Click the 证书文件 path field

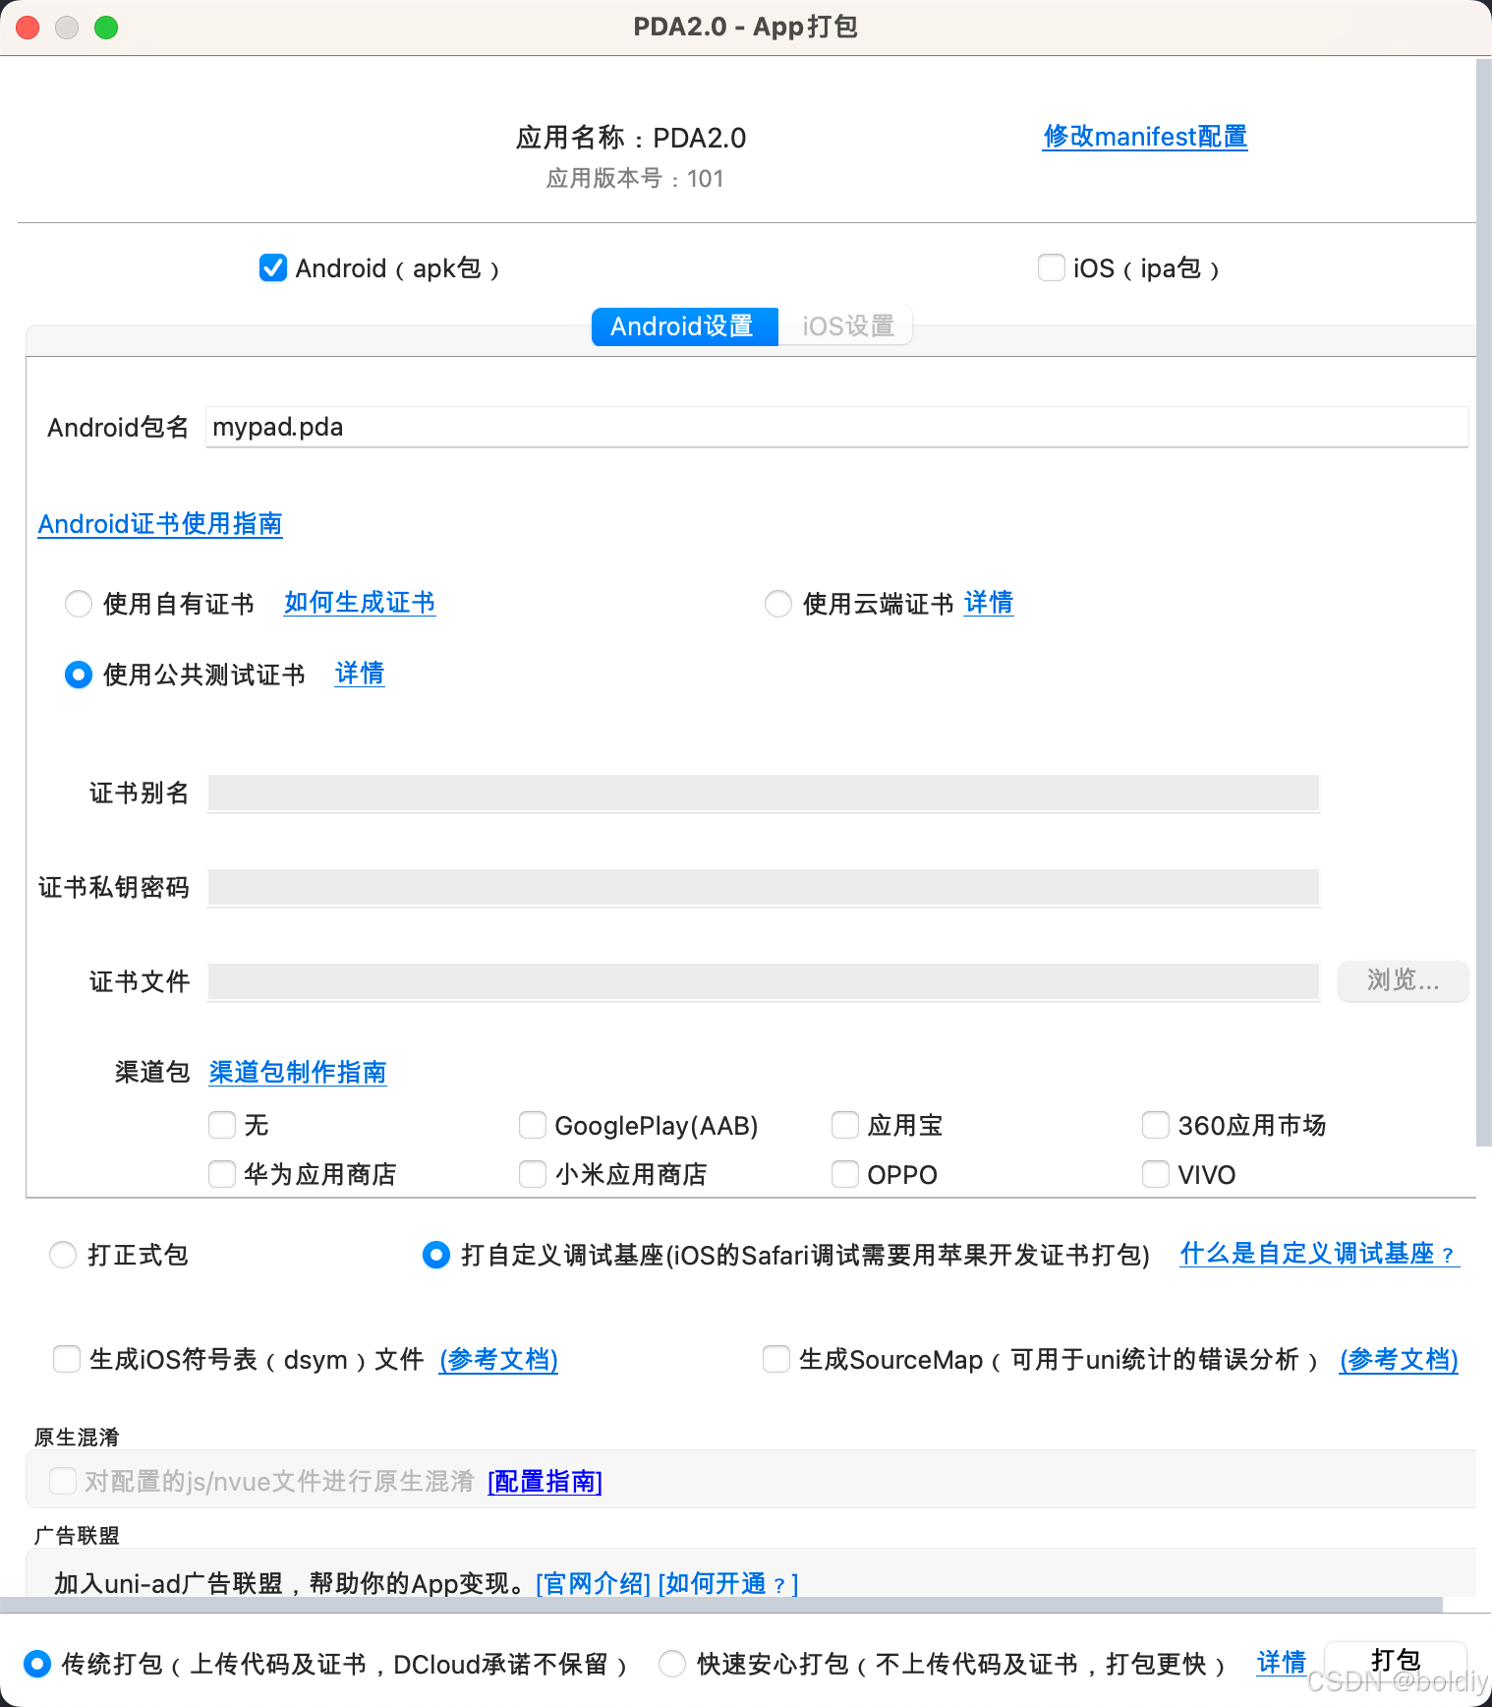pos(763,981)
